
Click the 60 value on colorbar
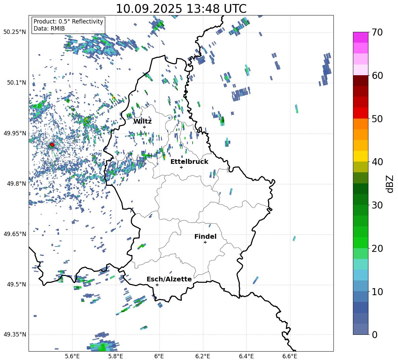(377, 76)
